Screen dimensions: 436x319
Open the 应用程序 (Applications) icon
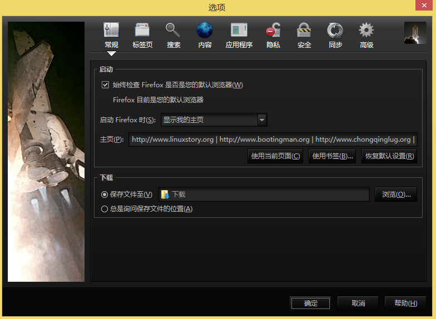[239, 31]
